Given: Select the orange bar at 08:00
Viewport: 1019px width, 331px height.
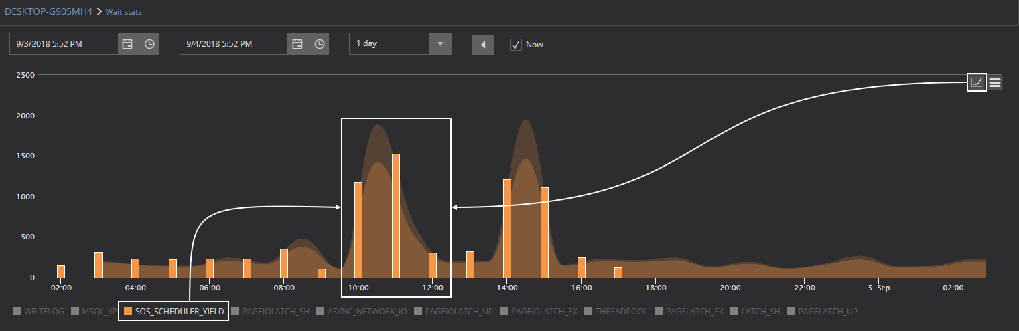Looking at the screenshot, I should [284, 263].
